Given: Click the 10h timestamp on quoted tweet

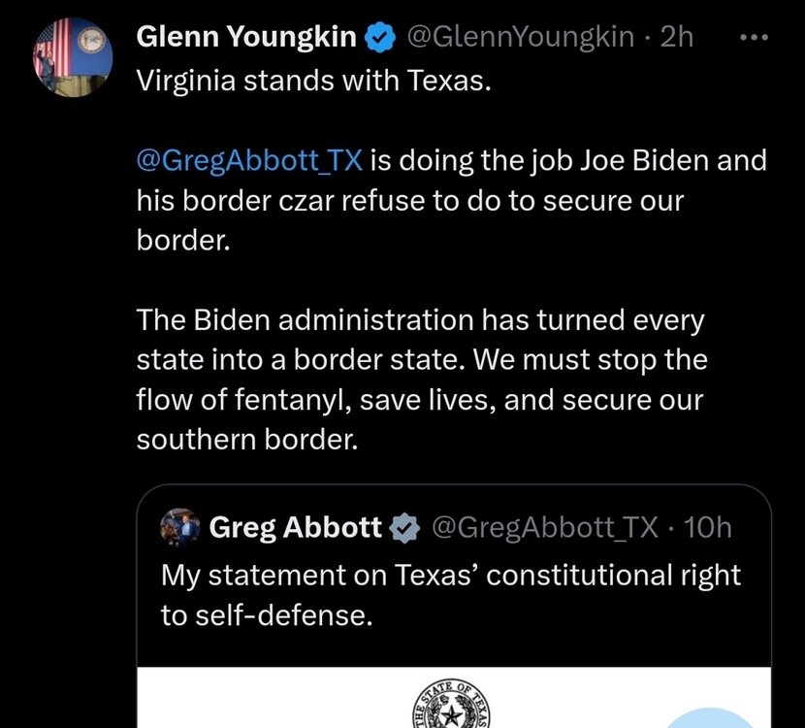Looking at the screenshot, I should pyautogui.click(x=707, y=527).
